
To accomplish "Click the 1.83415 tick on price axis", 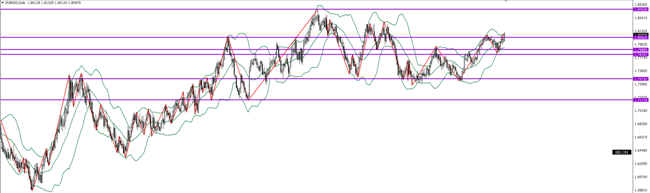I will (641, 18).
